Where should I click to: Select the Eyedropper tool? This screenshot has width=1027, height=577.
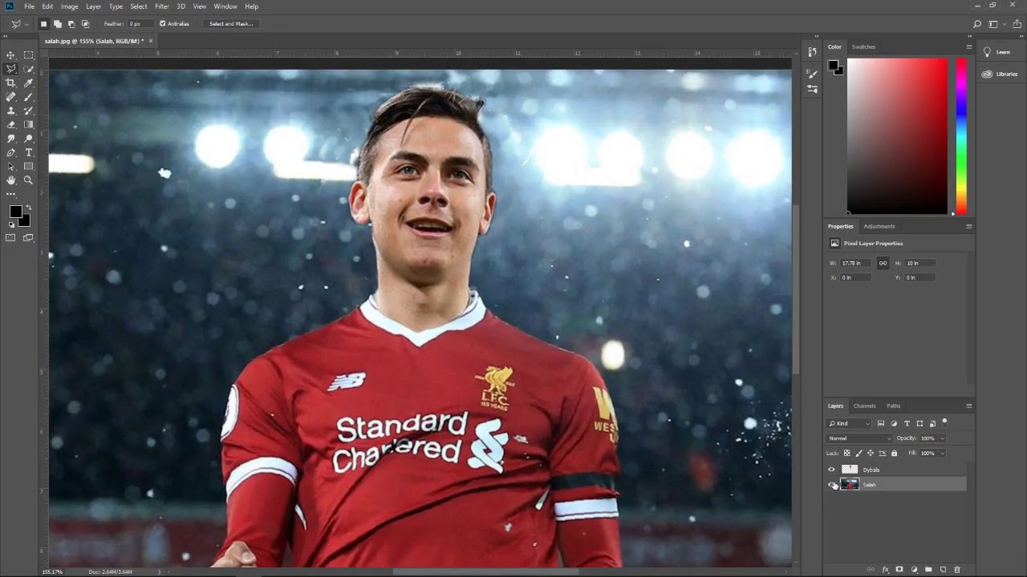[x=29, y=83]
